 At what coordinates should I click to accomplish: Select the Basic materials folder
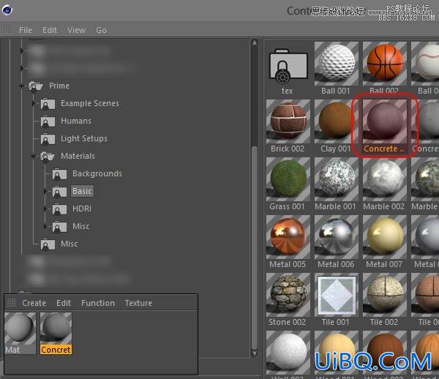(x=82, y=191)
